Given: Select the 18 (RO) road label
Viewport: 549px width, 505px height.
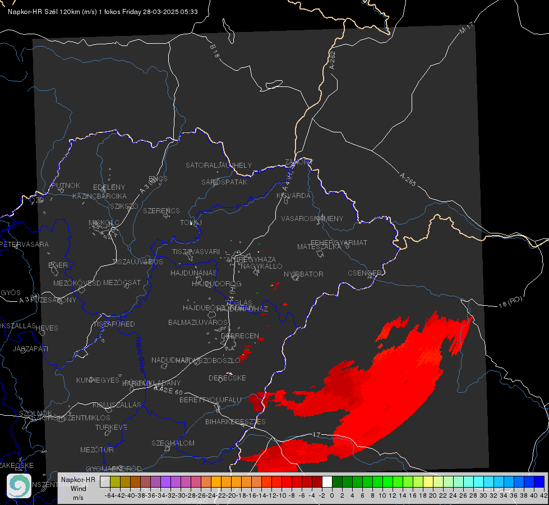Looking at the screenshot, I should click(x=510, y=302).
